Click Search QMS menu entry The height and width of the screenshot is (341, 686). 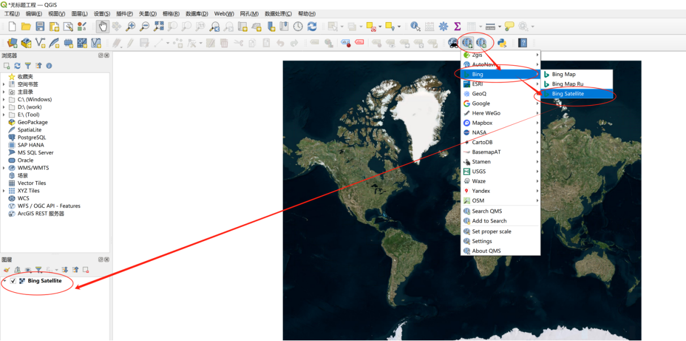pos(501,211)
